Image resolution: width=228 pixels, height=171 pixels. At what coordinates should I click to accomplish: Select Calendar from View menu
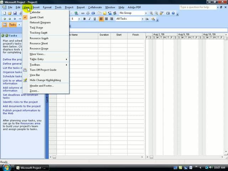pyautogui.click(x=46, y=12)
